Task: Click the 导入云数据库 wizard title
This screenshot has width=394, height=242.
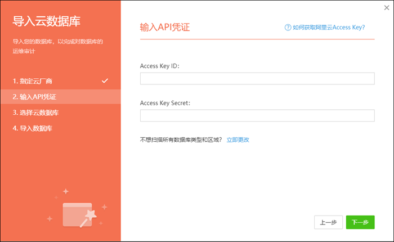Action: [47, 22]
